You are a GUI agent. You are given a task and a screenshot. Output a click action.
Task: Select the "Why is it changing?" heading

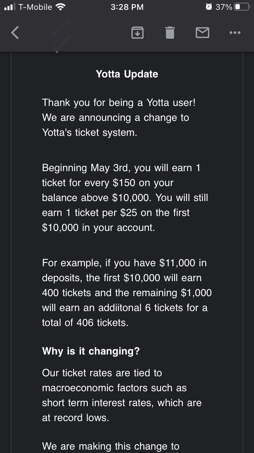tap(91, 351)
